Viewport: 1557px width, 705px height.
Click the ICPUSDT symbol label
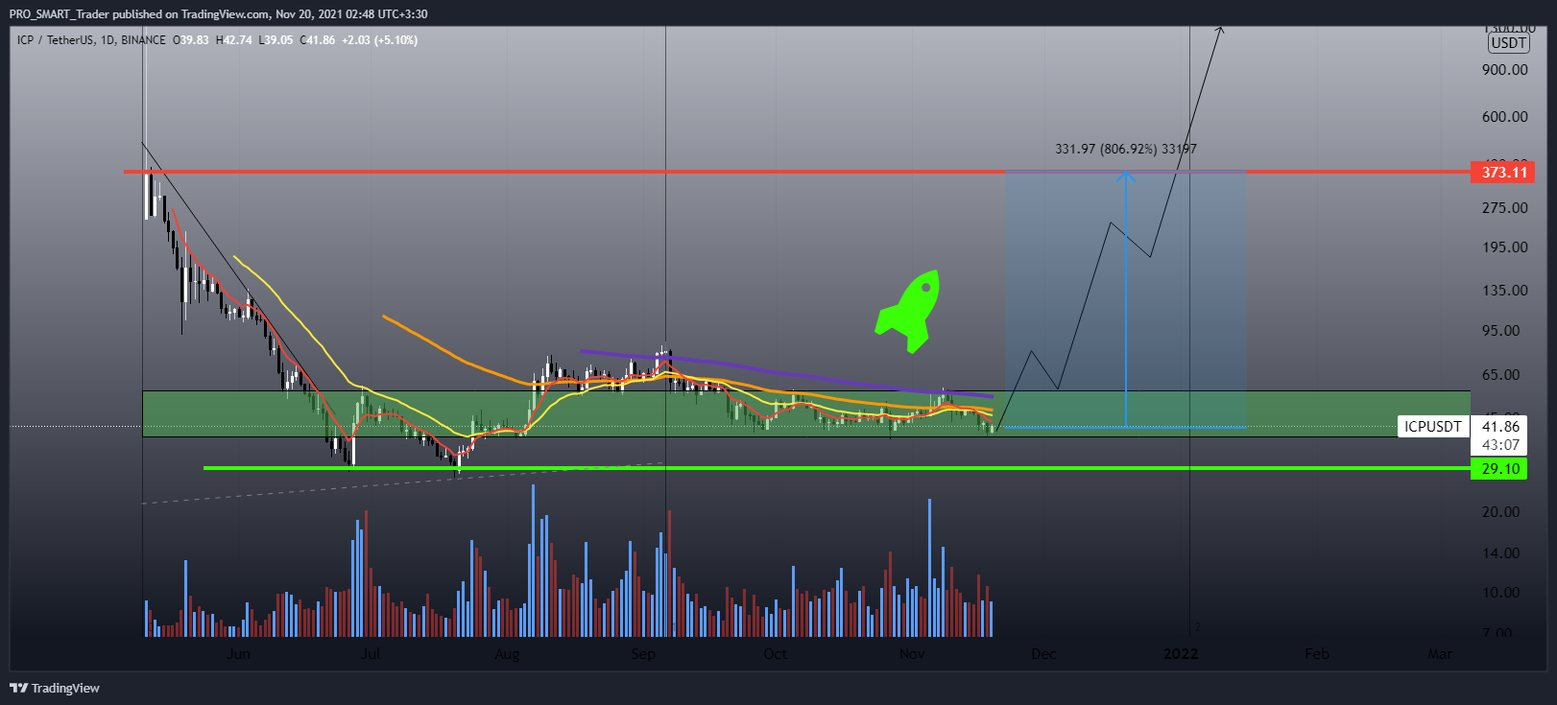click(x=1432, y=427)
